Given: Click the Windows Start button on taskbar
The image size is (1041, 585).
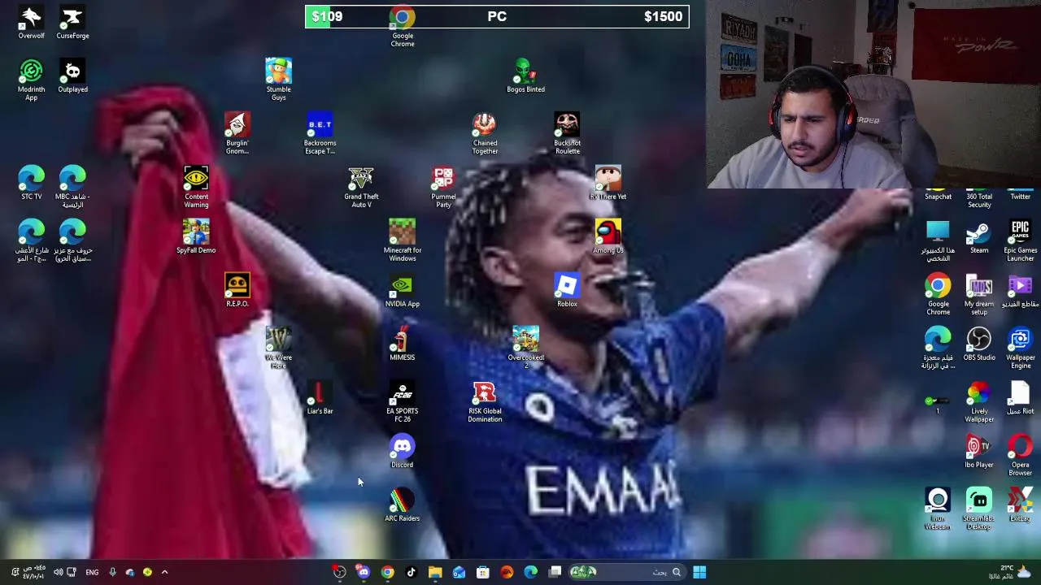Looking at the screenshot, I should point(699,572).
